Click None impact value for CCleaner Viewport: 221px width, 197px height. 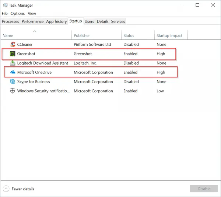coord(161,44)
